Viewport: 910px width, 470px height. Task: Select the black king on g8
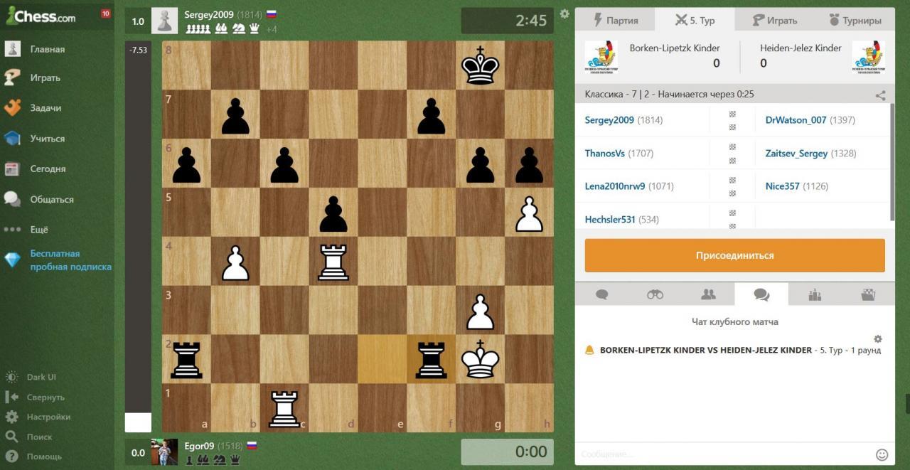point(480,65)
